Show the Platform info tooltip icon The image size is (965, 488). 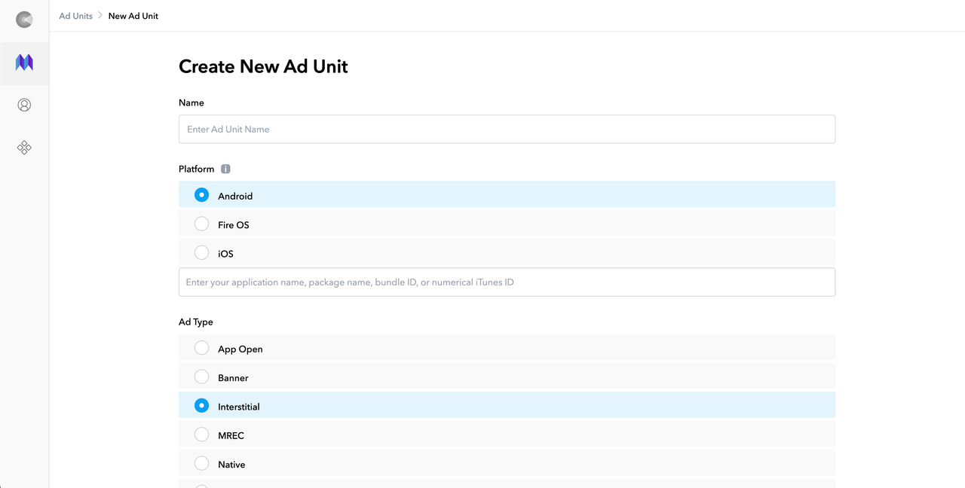tap(225, 169)
